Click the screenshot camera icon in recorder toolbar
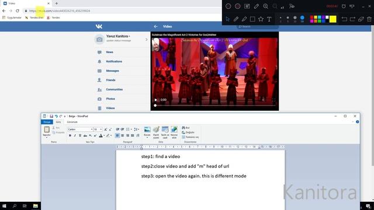Image resolution: width=374 pixels, height=210 pixels. click(x=247, y=6)
